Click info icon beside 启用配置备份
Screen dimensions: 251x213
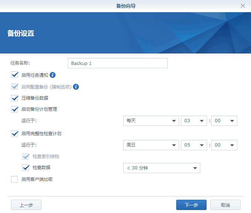tap(76, 87)
